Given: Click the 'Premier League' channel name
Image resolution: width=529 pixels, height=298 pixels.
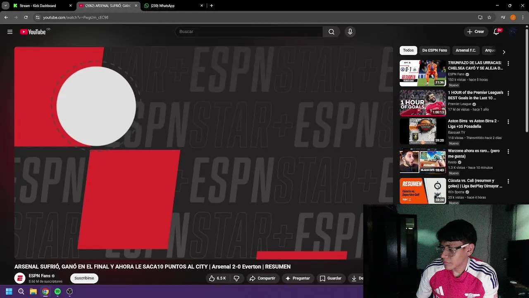Looking at the screenshot, I should [460, 104].
